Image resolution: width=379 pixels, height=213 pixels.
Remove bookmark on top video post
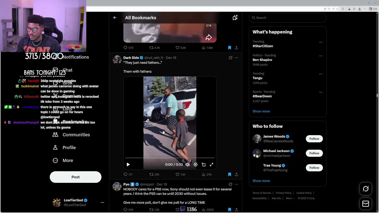click(229, 48)
